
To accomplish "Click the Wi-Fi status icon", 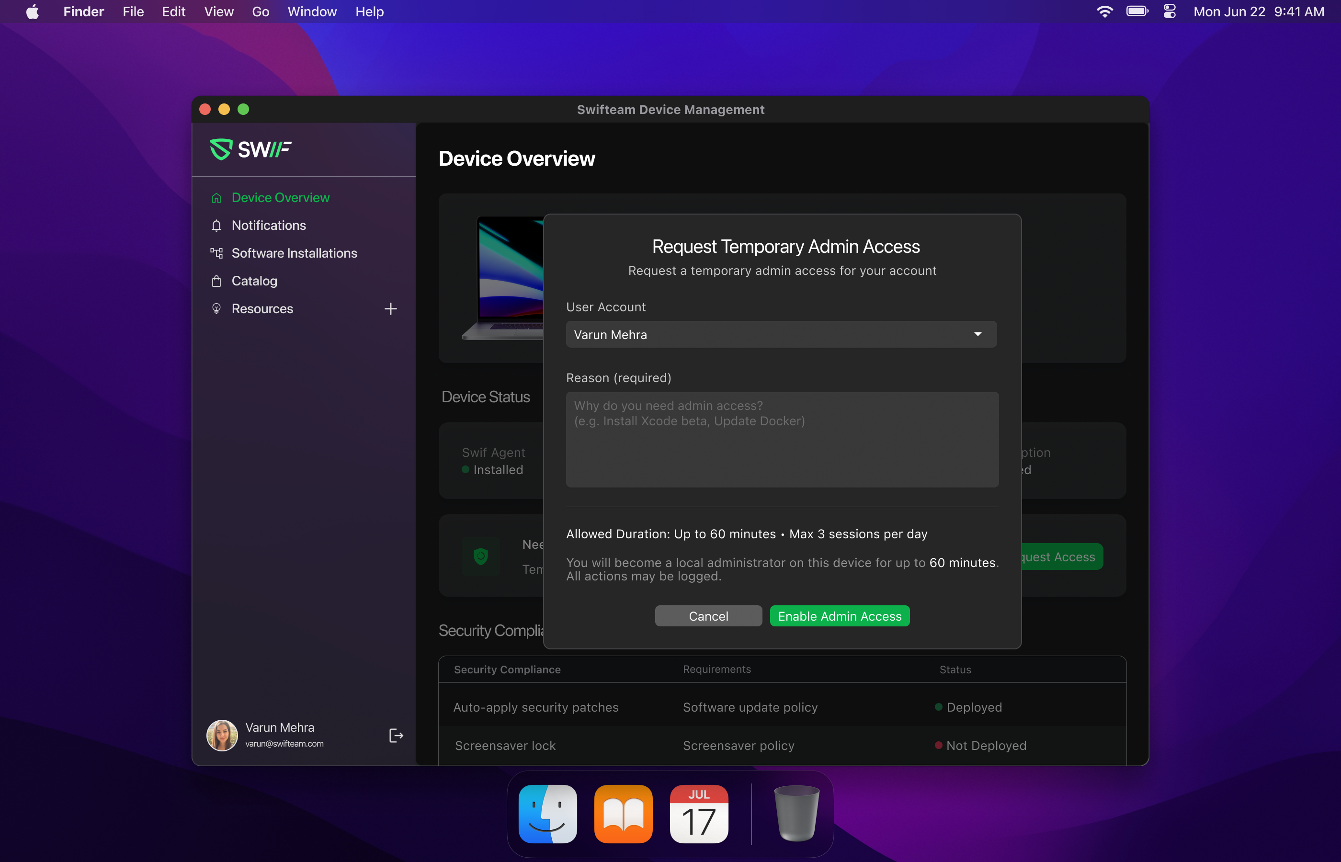I will [x=1104, y=12].
